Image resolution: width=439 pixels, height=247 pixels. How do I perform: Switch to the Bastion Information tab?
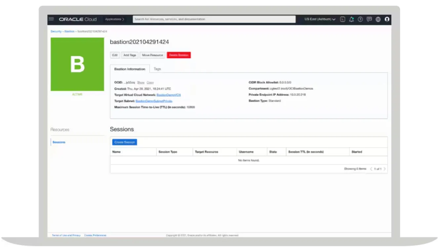coord(130,69)
